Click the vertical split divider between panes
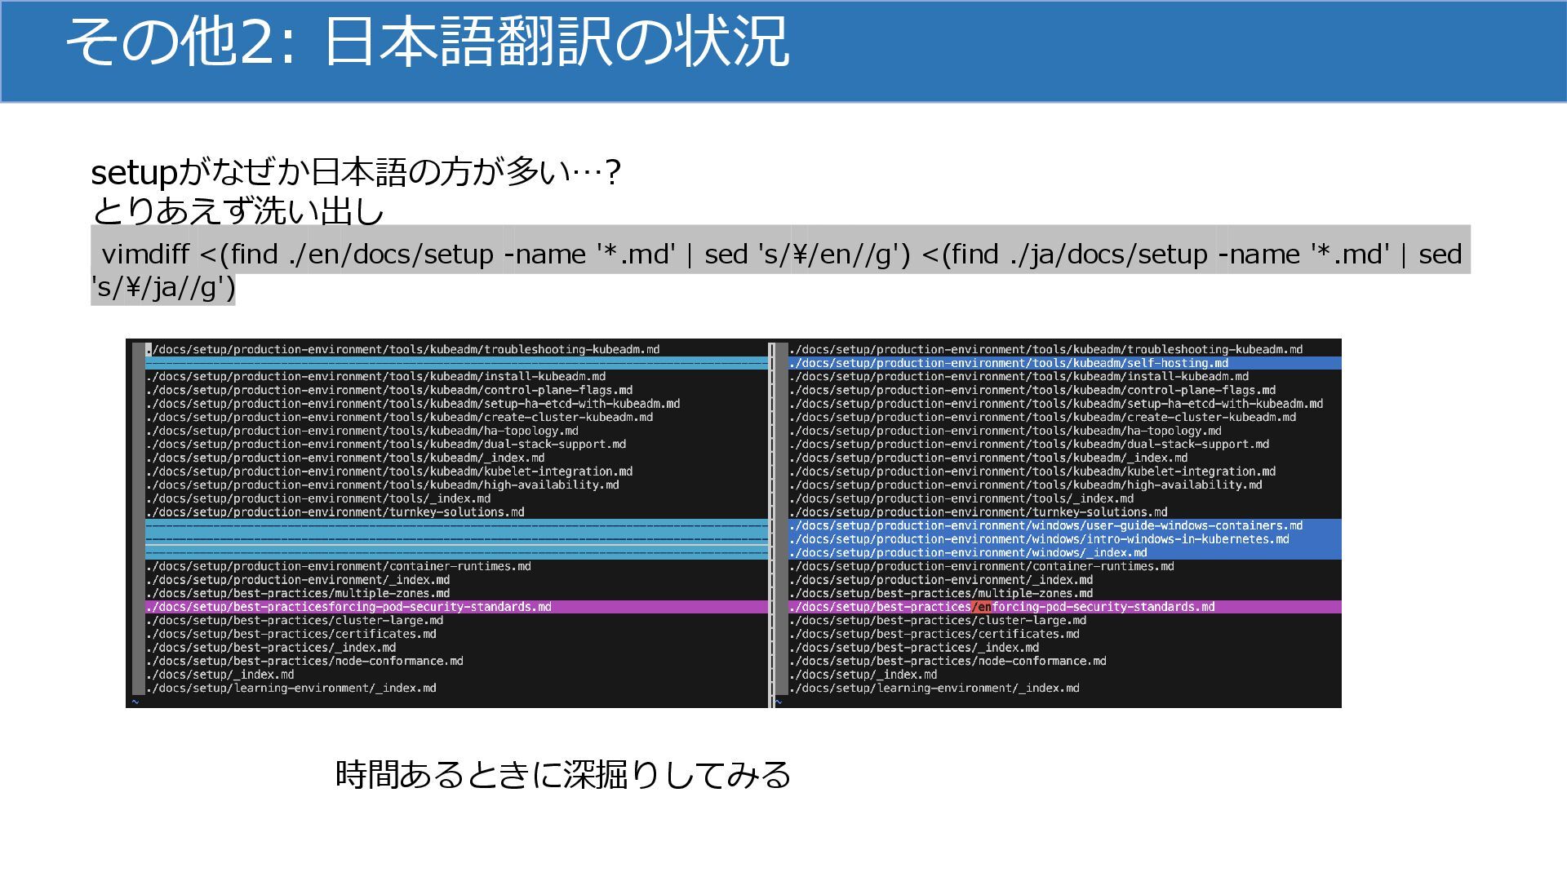Image resolution: width=1567 pixels, height=881 pixels. pyautogui.click(x=771, y=522)
